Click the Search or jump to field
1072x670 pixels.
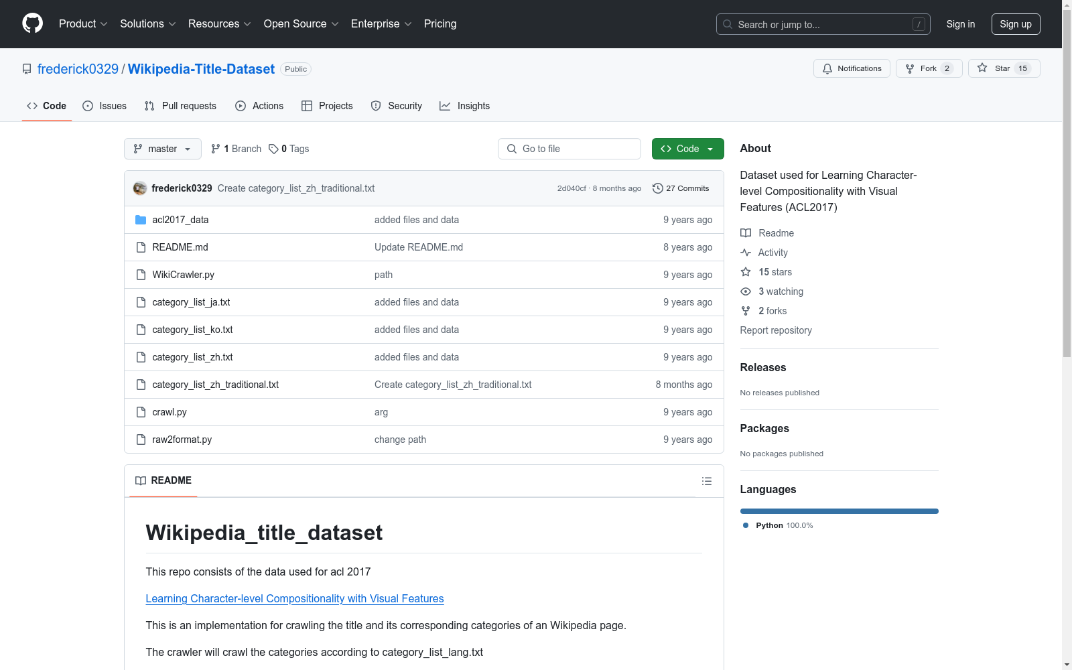point(823,24)
